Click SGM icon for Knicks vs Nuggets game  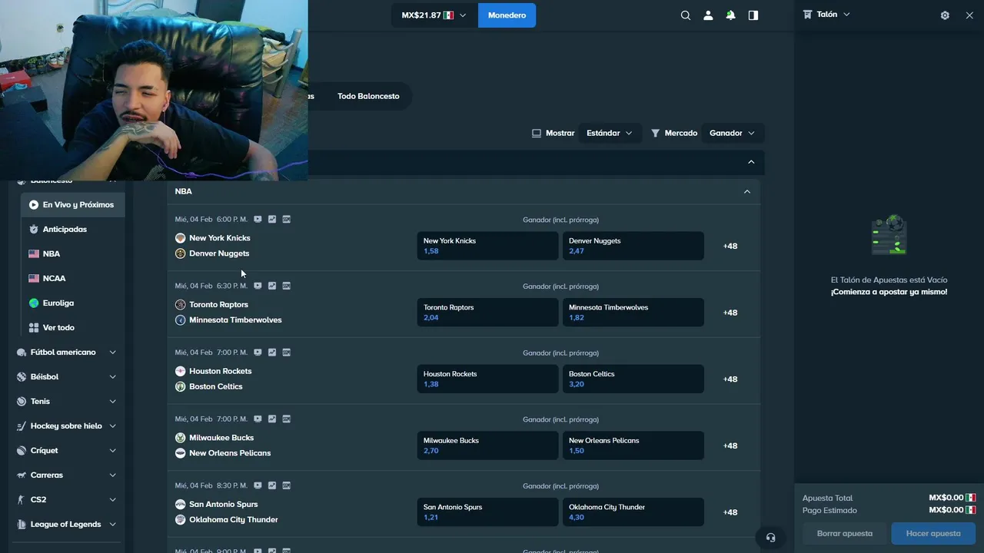tap(287, 220)
